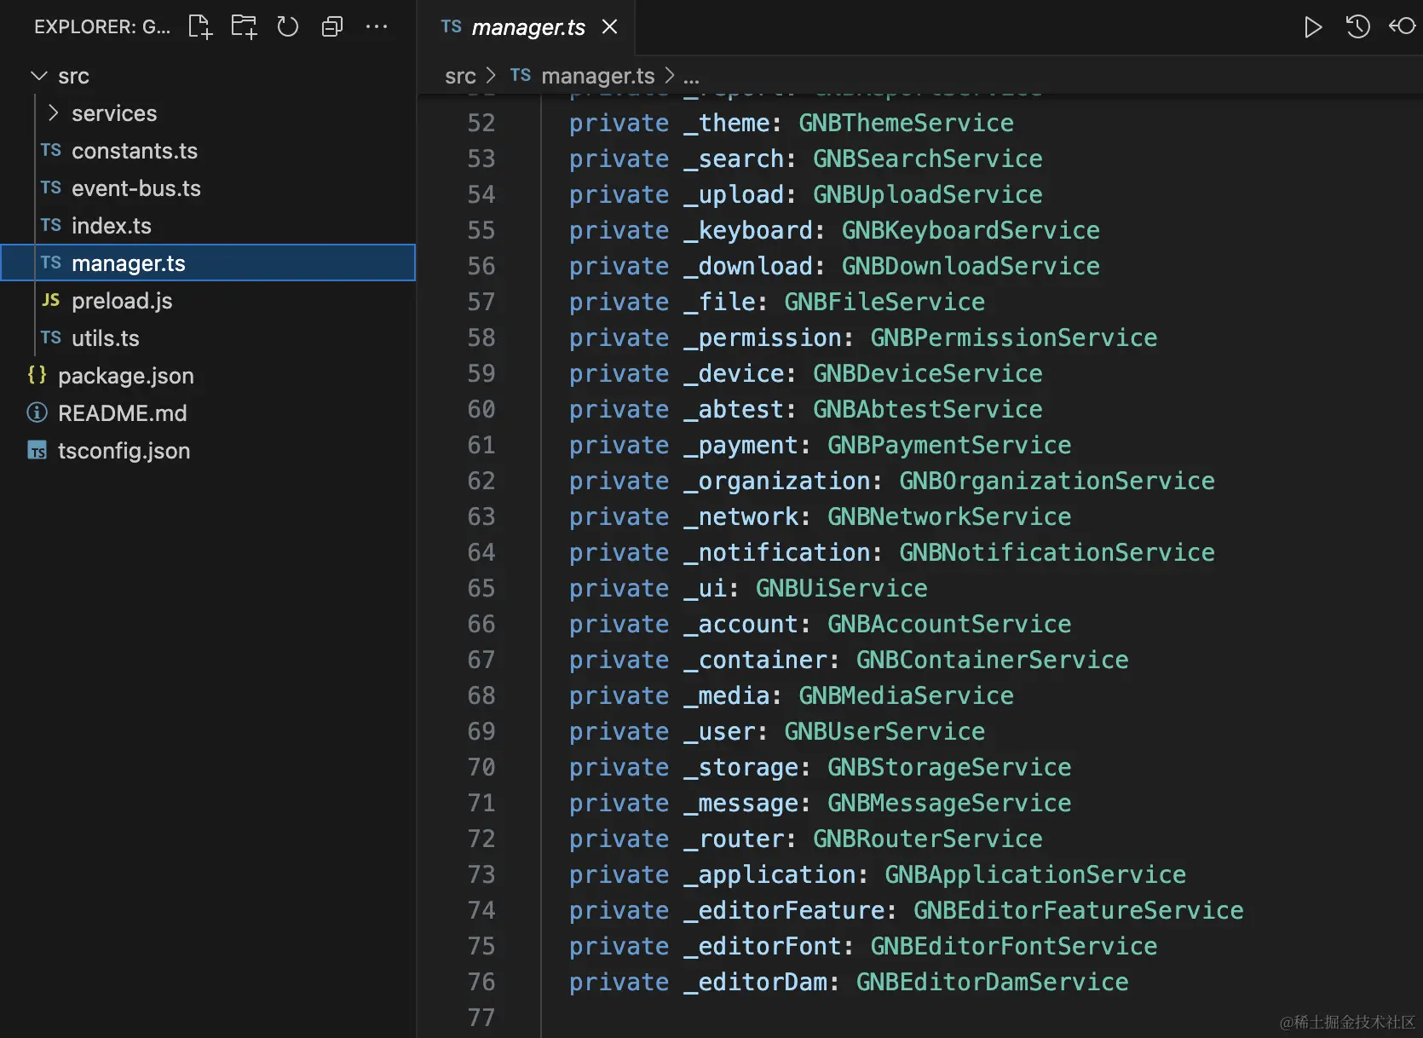Click the _keyboard property name
Image resolution: width=1423 pixels, height=1038 pixels.
(x=748, y=231)
